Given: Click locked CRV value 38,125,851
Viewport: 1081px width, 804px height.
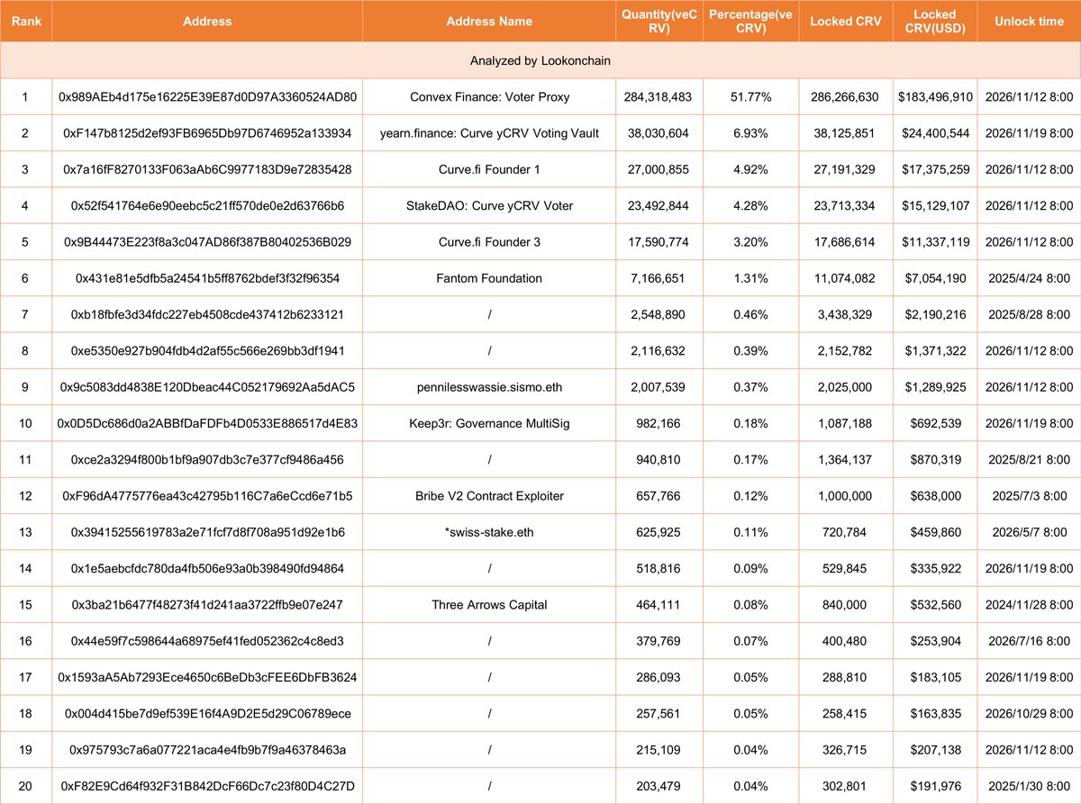Looking at the screenshot, I should tap(844, 133).
